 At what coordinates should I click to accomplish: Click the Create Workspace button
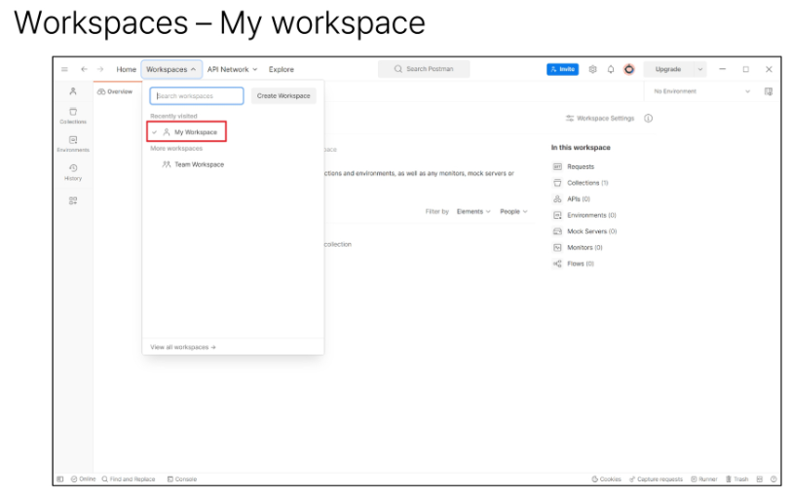pos(283,95)
